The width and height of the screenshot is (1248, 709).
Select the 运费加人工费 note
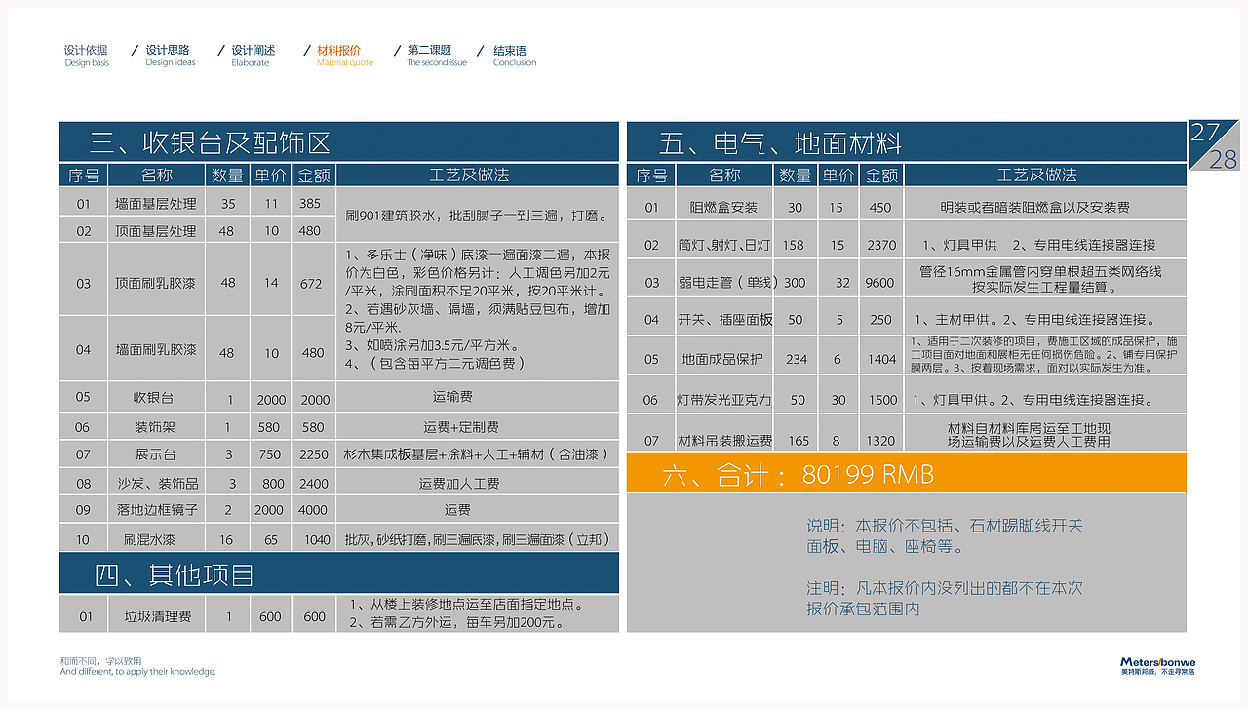[458, 483]
